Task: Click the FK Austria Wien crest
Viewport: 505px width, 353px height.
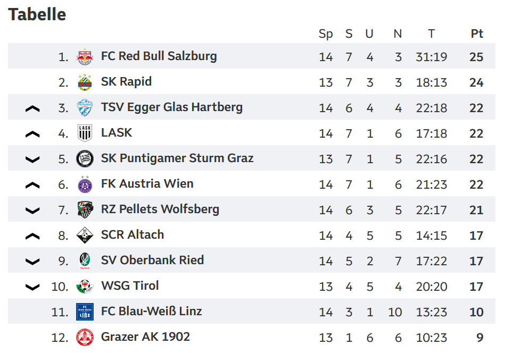Action: [x=85, y=184]
